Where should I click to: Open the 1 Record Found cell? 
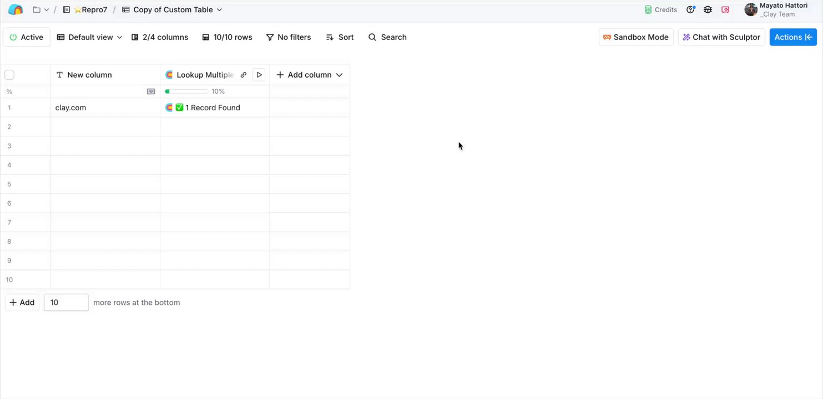pos(215,108)
